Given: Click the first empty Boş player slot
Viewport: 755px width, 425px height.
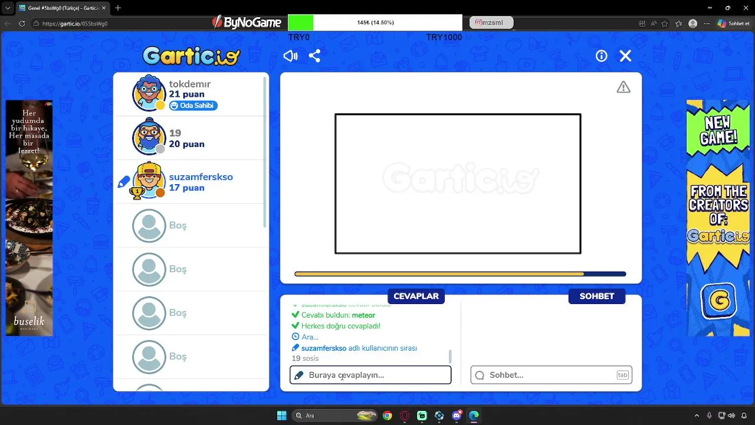Looking at the screenshot, I should pyautogui.click(x=191, y=225).
